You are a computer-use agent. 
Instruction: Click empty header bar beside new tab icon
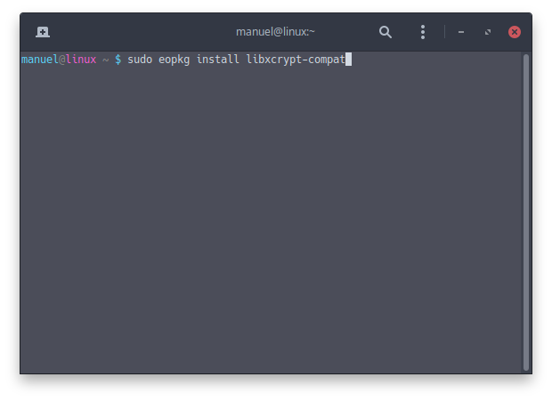point(141,32)
